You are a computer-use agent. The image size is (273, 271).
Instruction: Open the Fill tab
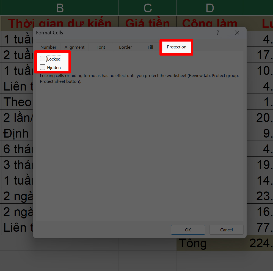[150, 47]
